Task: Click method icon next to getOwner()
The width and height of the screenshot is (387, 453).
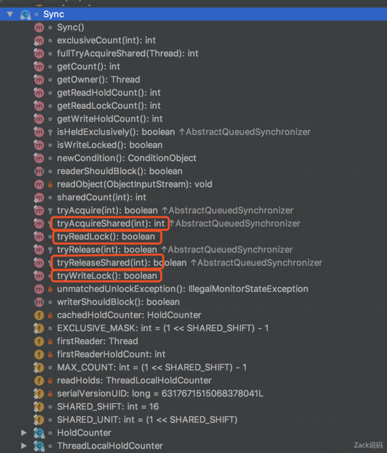Action: pos(39,80)
